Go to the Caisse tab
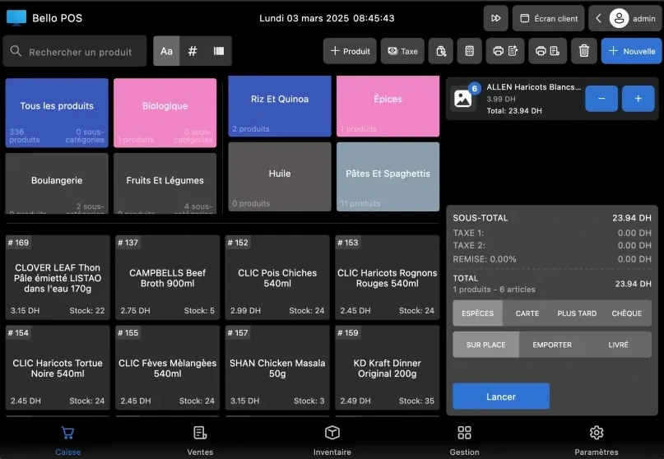Image resolution: width=664 pixels, height=459 pixels. click(x=67, y=440)
